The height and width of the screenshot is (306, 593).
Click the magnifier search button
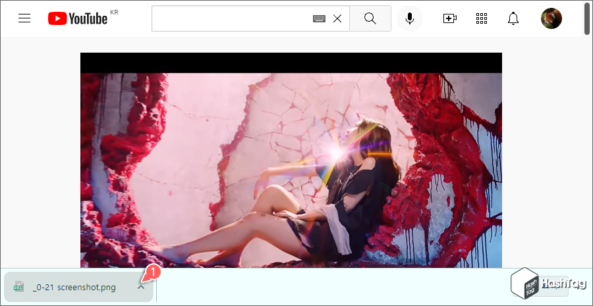coord(370,18)
